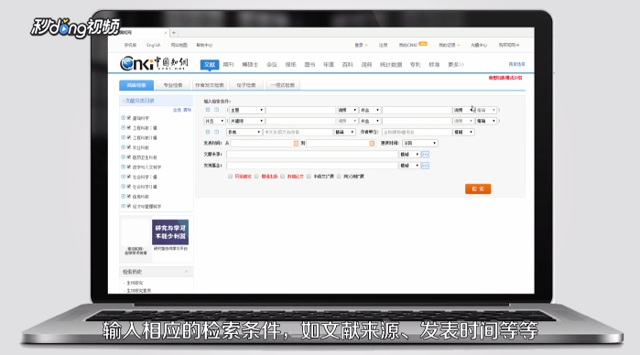
Task: Open the 帮助中心 link
Action: 204,46
